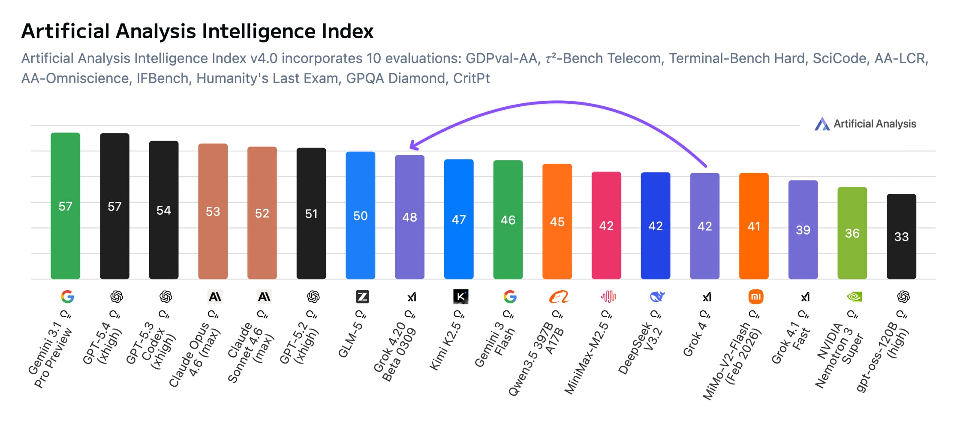Click the MiniMax waveform logo

(x=608, y=297)
